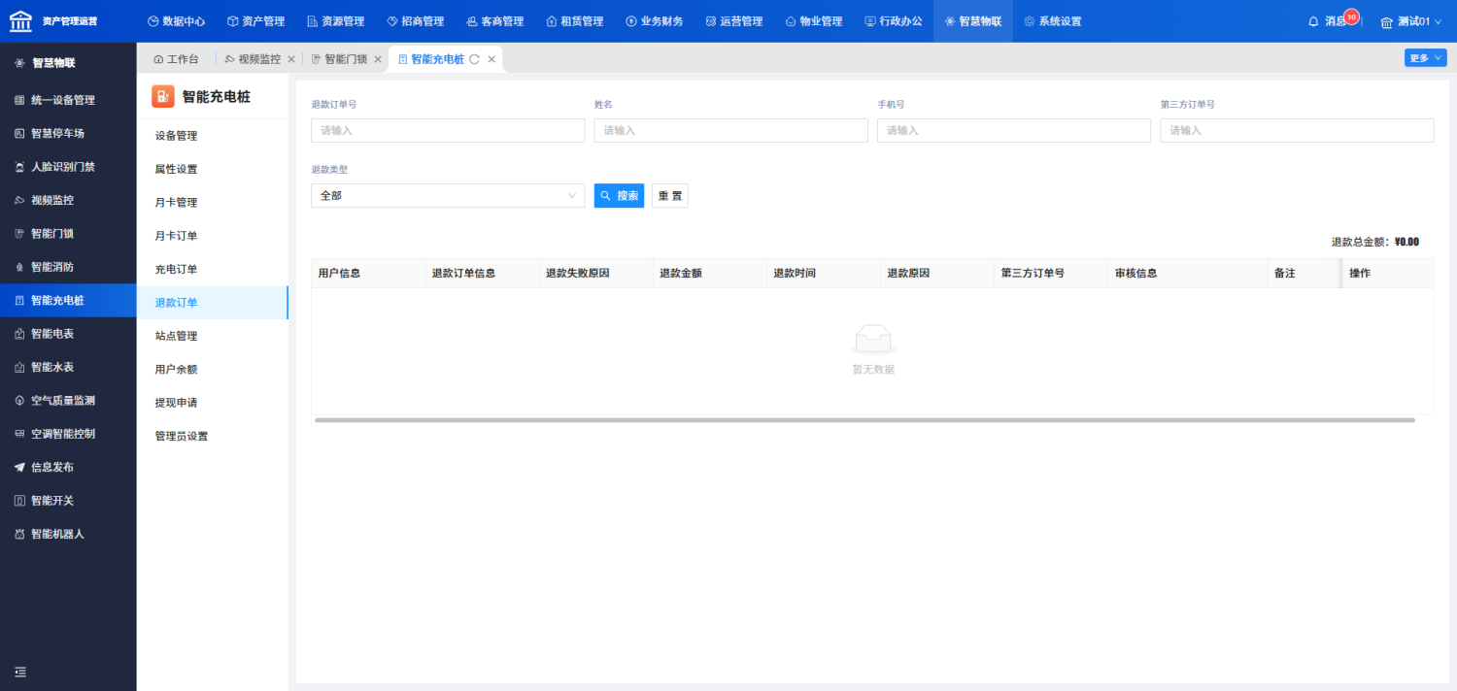
Task: Open 租赁管理 top menu
Action: 574,21
